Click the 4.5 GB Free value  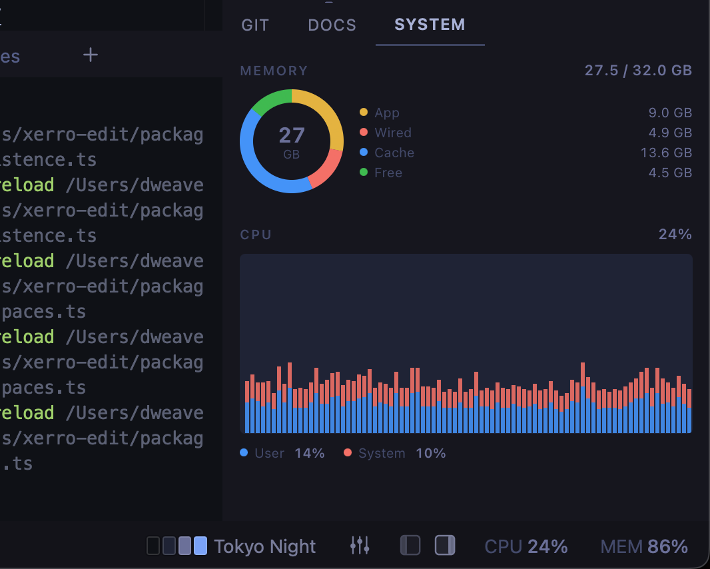(670, 172)
